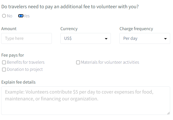Click the Amount input field
Viewport: 173px width, 120px height.
[x=27, y=38]
